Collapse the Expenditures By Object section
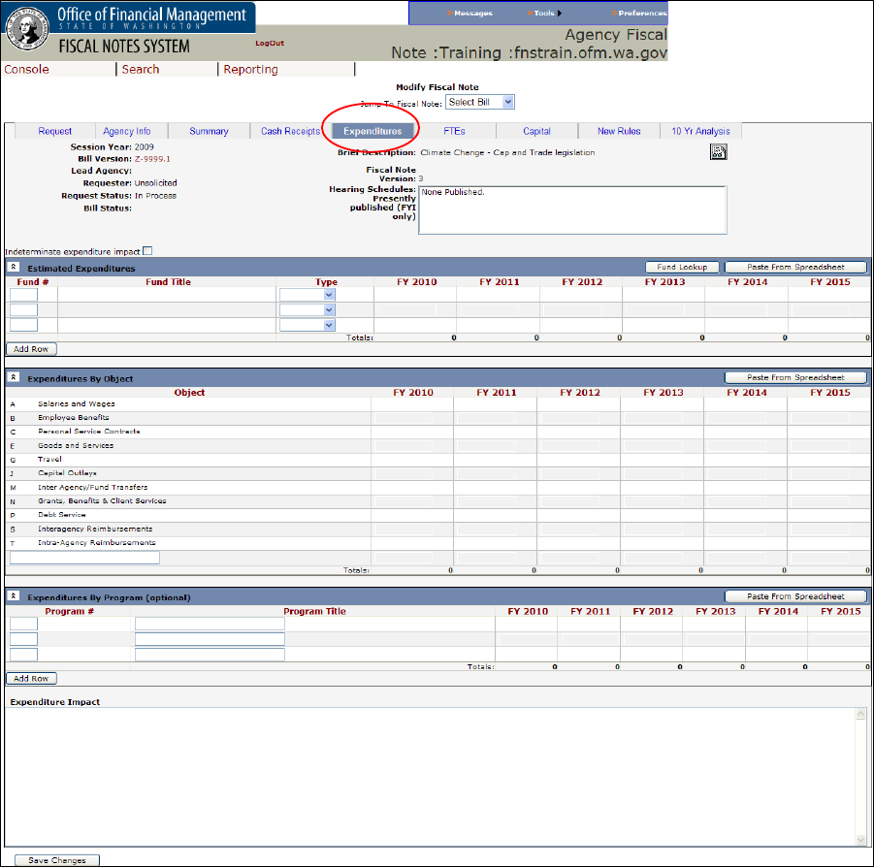 14,377
